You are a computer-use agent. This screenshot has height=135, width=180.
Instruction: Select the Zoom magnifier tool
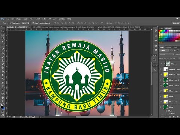[3, 101]
